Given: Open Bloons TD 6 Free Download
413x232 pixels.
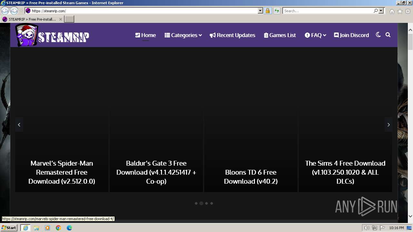Looking at the screenshot, I should (x=251, y=177).
